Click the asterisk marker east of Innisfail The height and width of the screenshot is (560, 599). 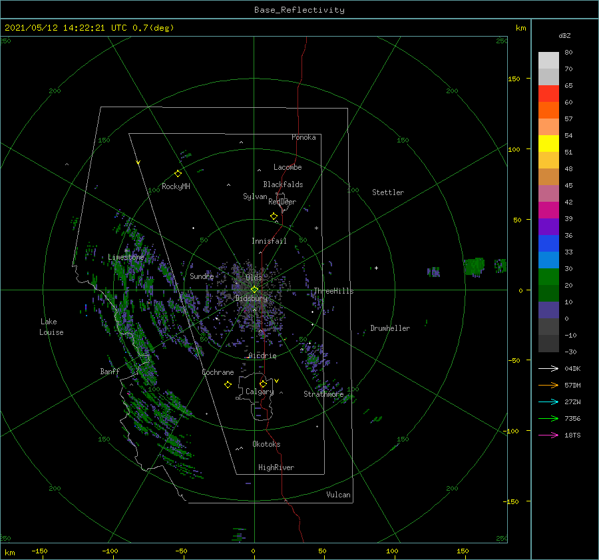(x=316, y=228)
